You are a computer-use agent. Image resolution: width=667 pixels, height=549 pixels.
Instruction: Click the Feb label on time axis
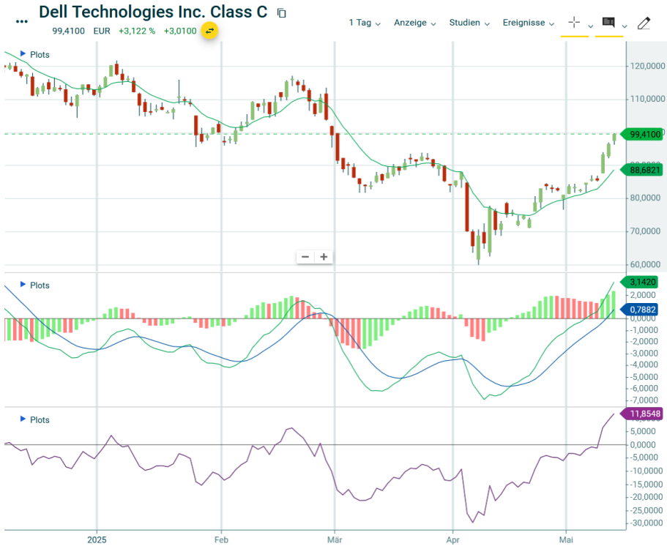221,539
